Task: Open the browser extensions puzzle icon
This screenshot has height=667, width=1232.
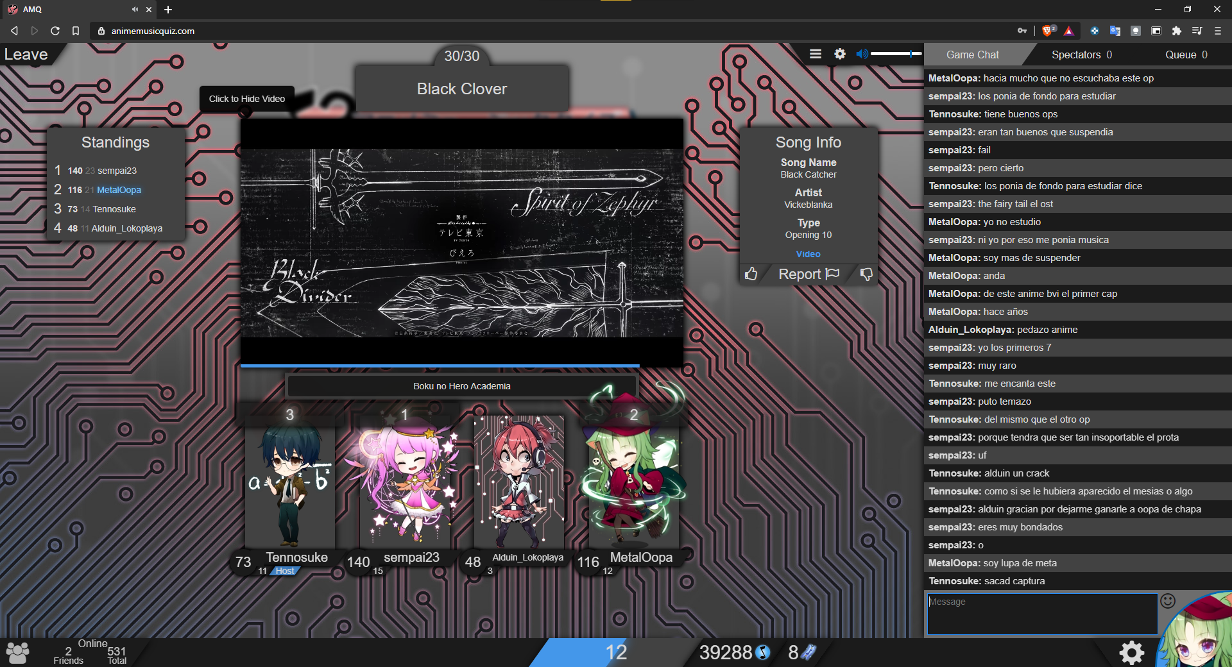Action: pos(1176,31)
